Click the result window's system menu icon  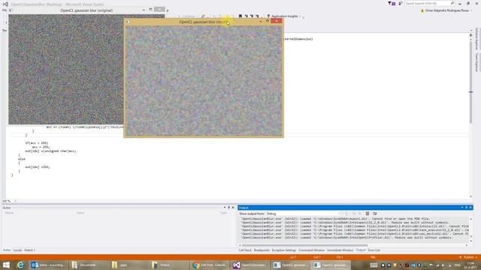click(x=128, y=22)
